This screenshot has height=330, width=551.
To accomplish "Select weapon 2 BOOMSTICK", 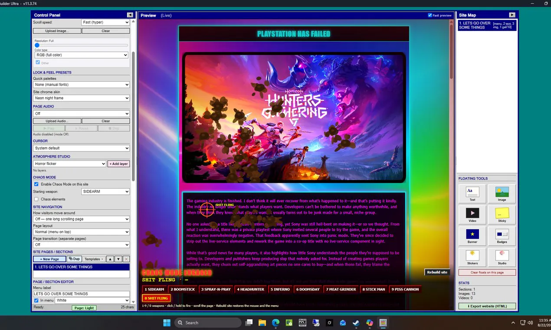I will [183, 289].
